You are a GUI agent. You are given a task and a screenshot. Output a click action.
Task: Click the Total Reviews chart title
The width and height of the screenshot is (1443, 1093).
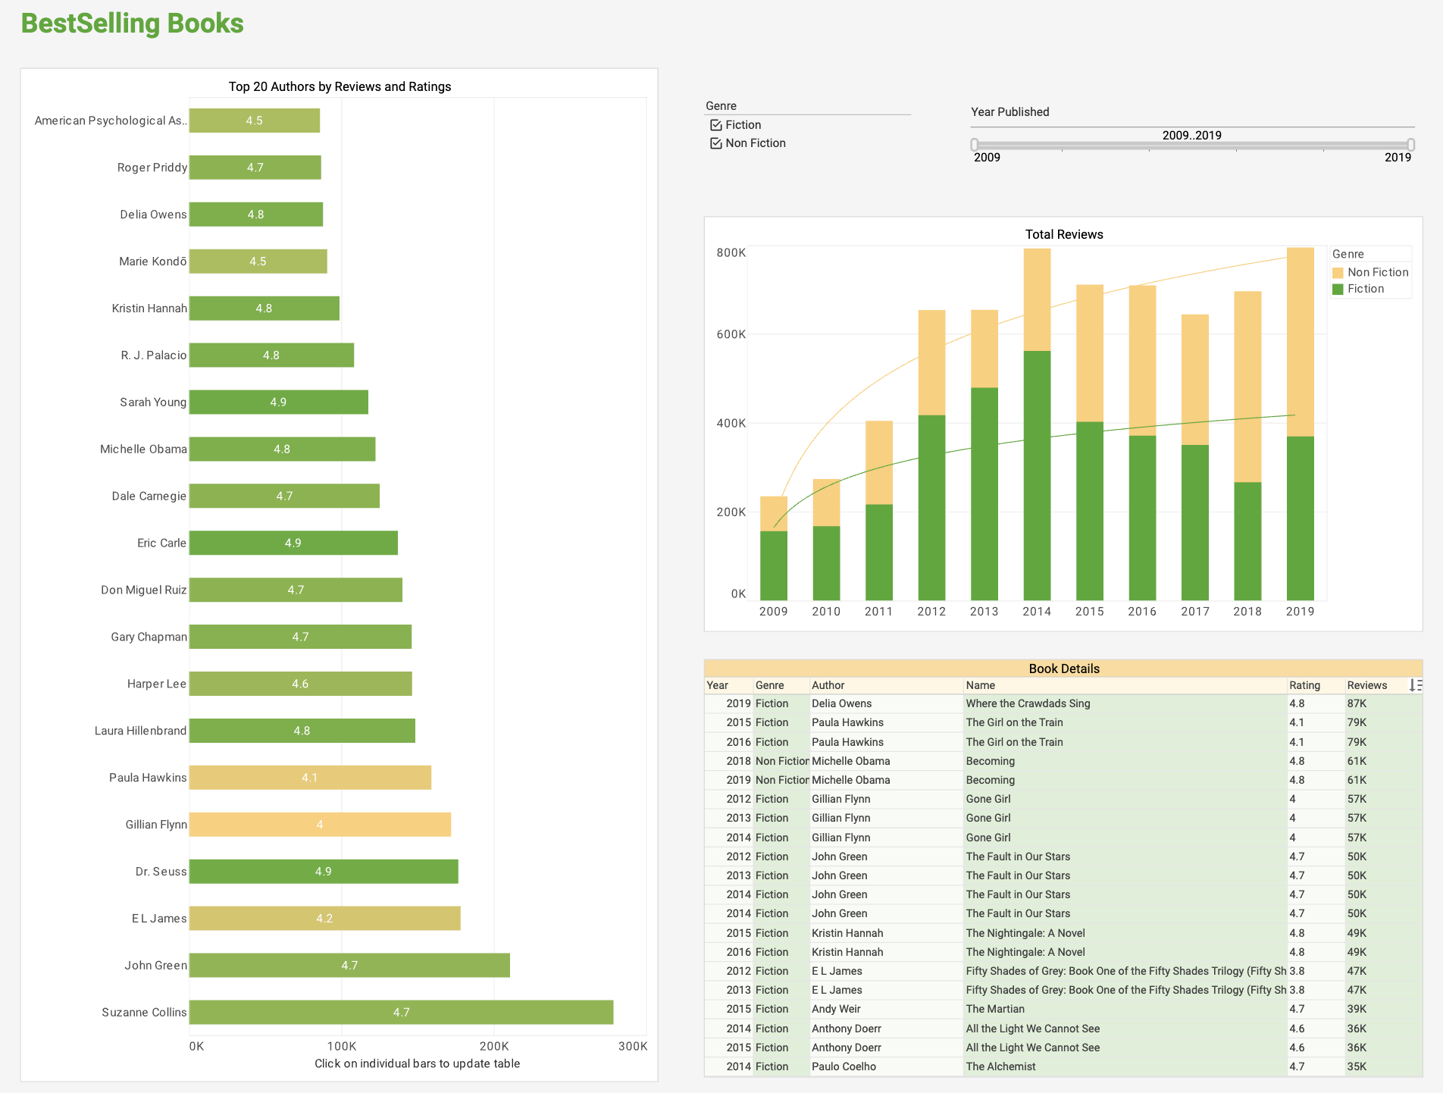point(1064,234)
